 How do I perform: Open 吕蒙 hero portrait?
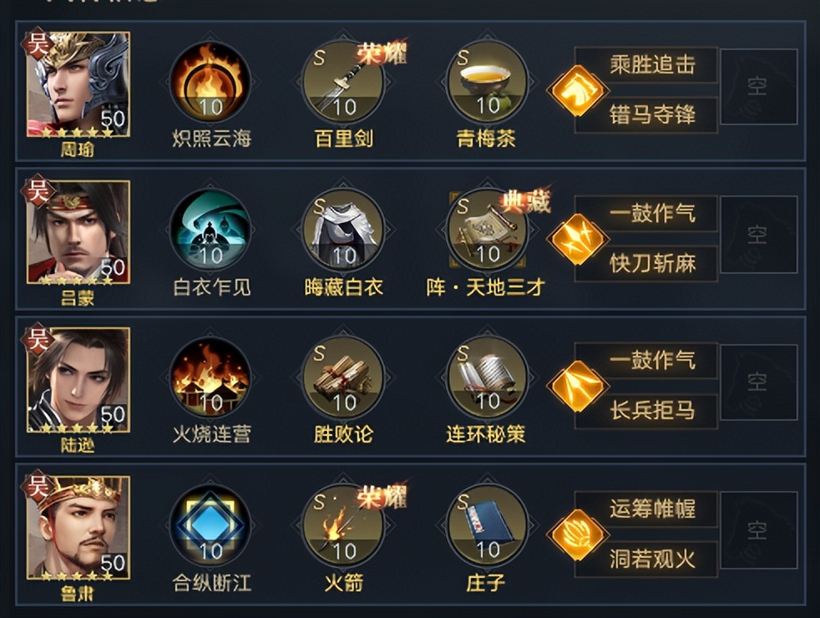(78, 232)
